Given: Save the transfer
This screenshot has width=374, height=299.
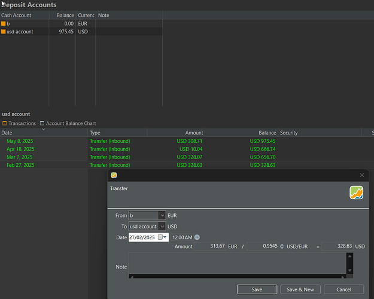Looking at the screenshot, I should tap(257, 289).
